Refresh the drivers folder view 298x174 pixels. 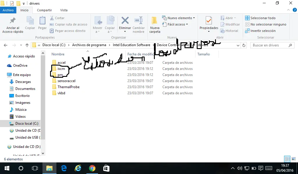pos(244,46)
